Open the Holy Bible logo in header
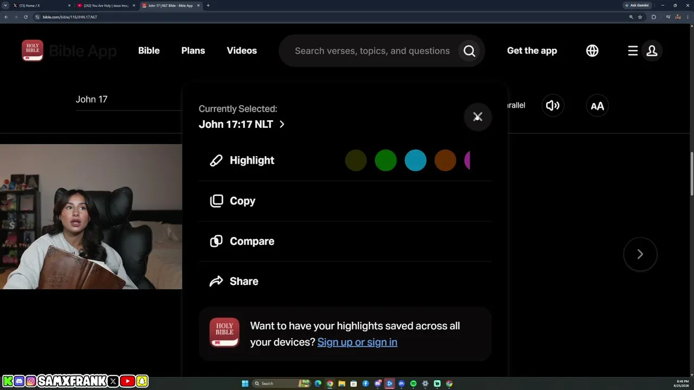The width and height of the screenshot is (694, 390). tap(33, 50)
